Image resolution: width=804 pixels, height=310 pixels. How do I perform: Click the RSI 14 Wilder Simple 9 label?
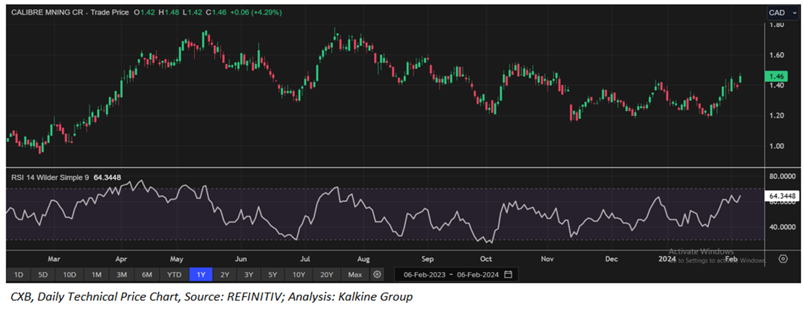tap(50, 177)
